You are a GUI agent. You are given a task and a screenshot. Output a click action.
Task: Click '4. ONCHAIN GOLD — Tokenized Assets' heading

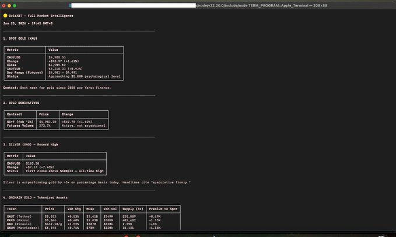(x=36, y=197)
